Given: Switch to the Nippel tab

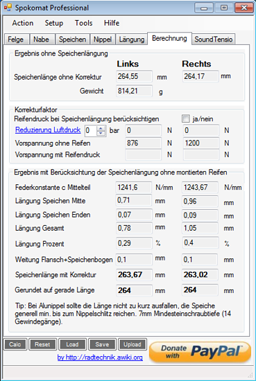Looking at the screenshot, I should pos(103,39).
